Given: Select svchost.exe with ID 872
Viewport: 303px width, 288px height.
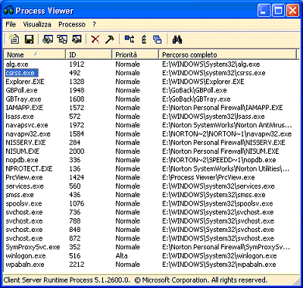Looking at the screenshot, I should 24,239.
